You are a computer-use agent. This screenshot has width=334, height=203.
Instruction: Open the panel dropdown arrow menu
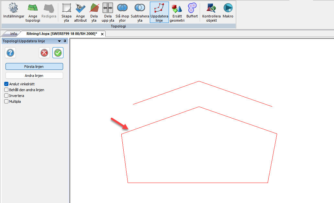[59, 41]
